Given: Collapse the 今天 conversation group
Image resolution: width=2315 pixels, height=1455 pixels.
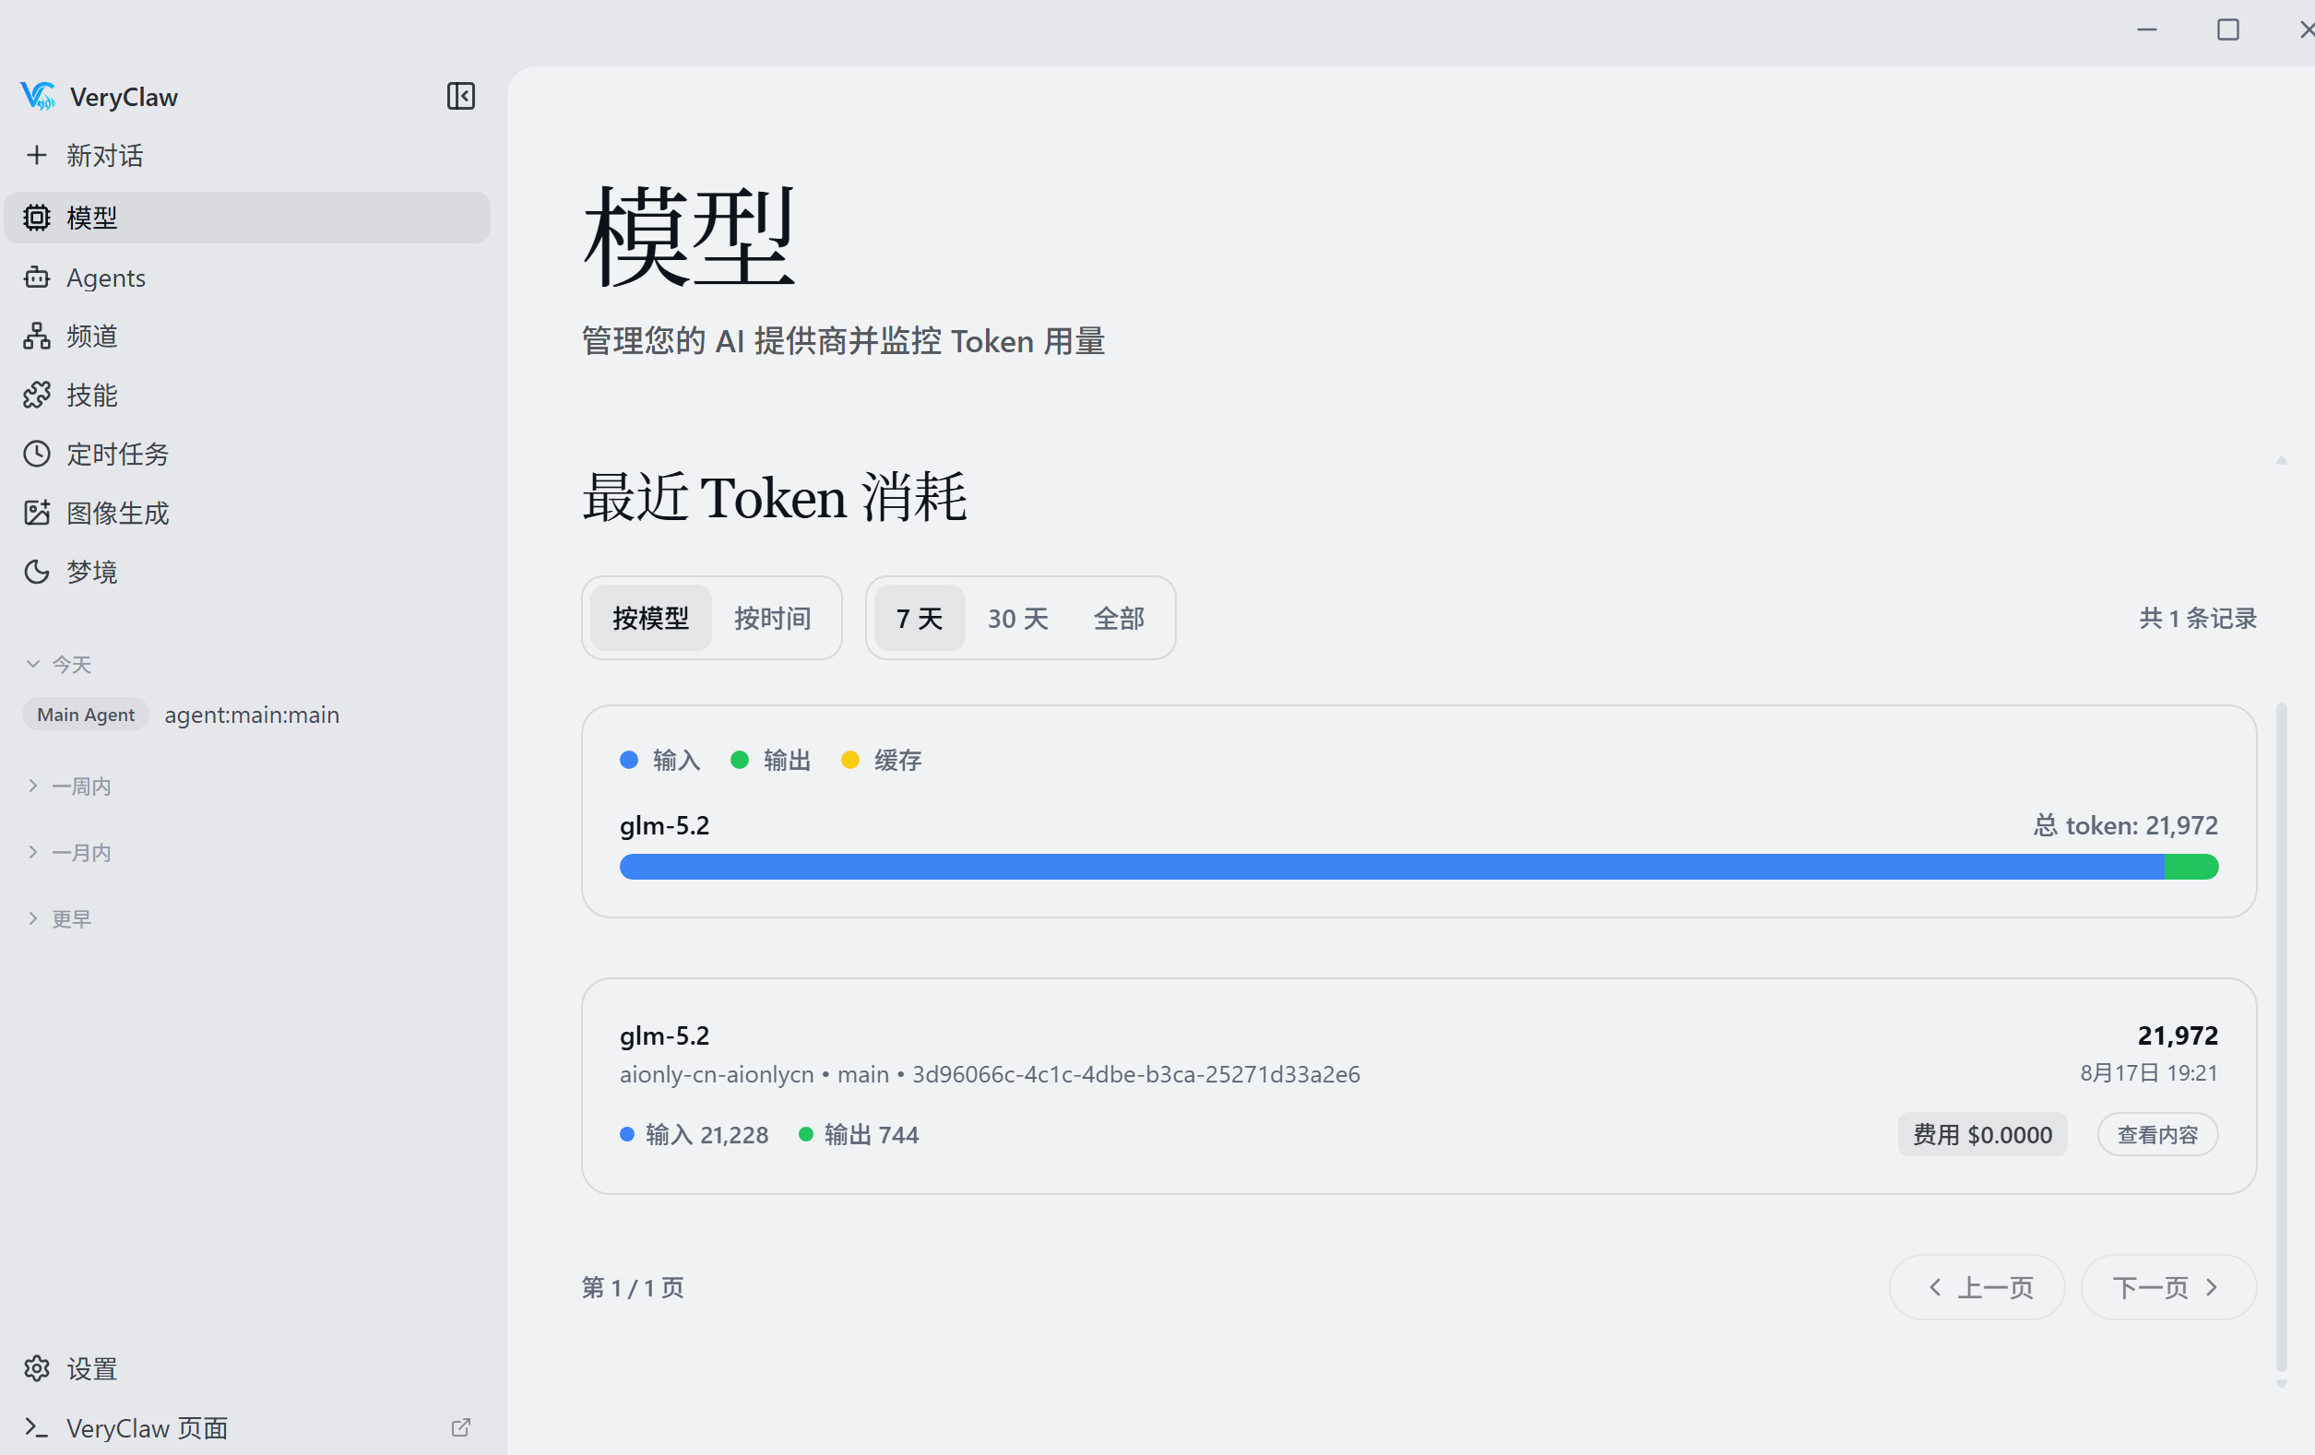Looking at the screenshot, I should [58, 664].
